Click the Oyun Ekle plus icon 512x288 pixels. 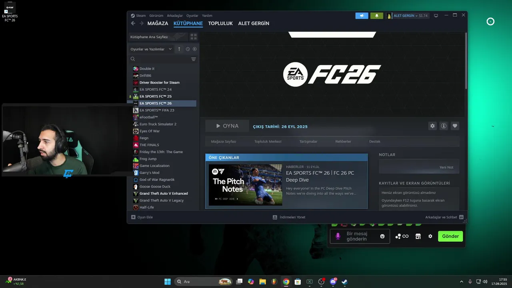[134, 217]
